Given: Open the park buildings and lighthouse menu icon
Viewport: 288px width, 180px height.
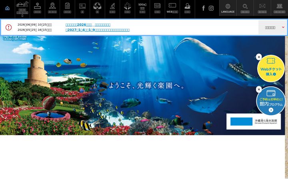Looking at the screenshot, I should pyautogui.click(x=22, y=9).
